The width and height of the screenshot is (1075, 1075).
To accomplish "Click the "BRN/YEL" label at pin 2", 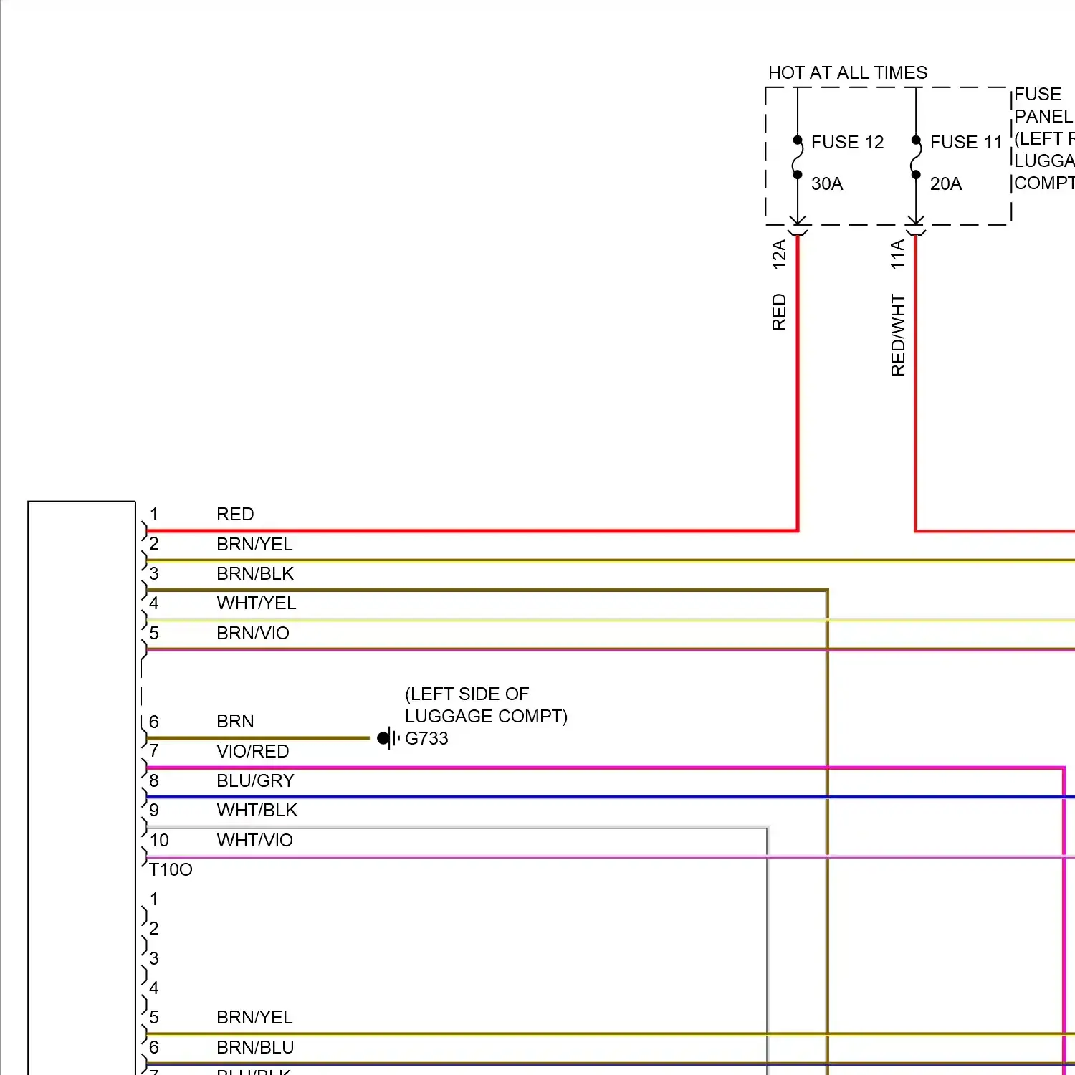I will [254, 544].
